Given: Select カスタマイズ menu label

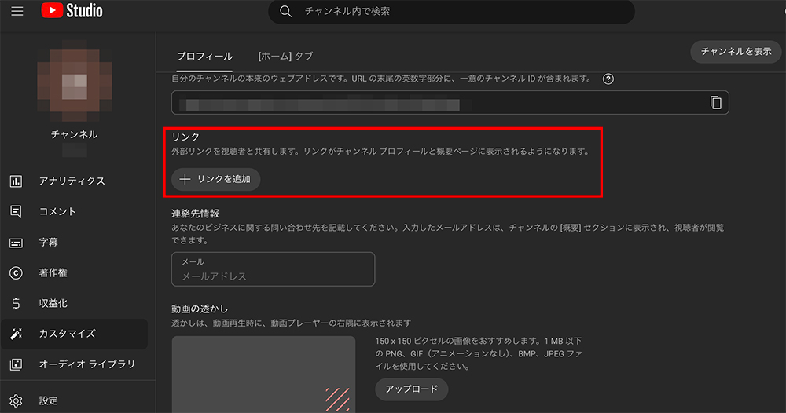Looking at the screenshot, I should (x=67, y=334).
